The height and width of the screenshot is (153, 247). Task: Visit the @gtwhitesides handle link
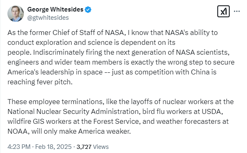pos(48,18)
